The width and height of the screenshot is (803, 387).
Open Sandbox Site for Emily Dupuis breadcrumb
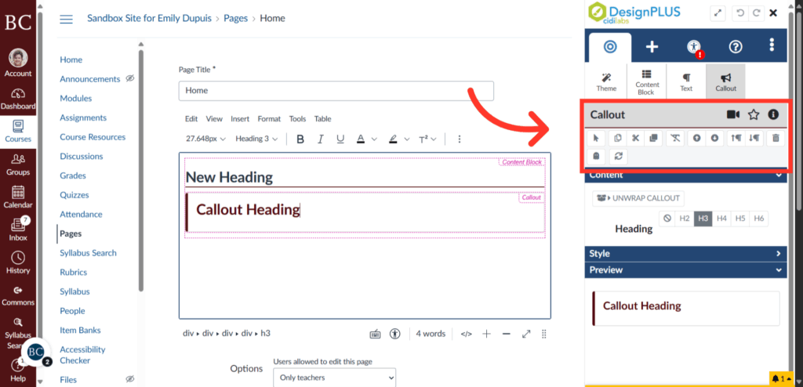[x=150, y=19]
